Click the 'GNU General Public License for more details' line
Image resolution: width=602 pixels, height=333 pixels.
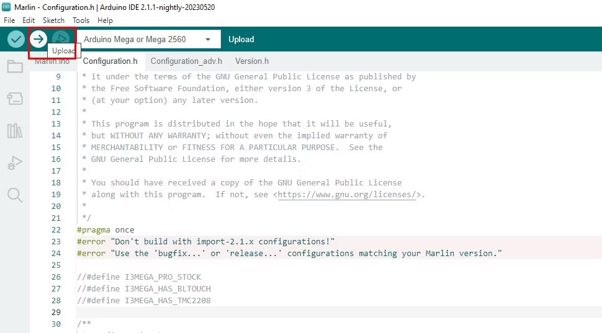coord(192,159)
